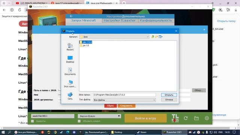Open the browser hamburger menu

pyautogui.click(x=213, y=3)
